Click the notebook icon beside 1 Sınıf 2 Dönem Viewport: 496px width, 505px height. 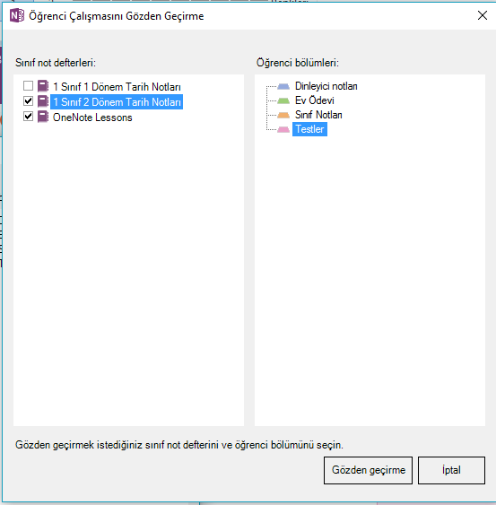(43, 101)
